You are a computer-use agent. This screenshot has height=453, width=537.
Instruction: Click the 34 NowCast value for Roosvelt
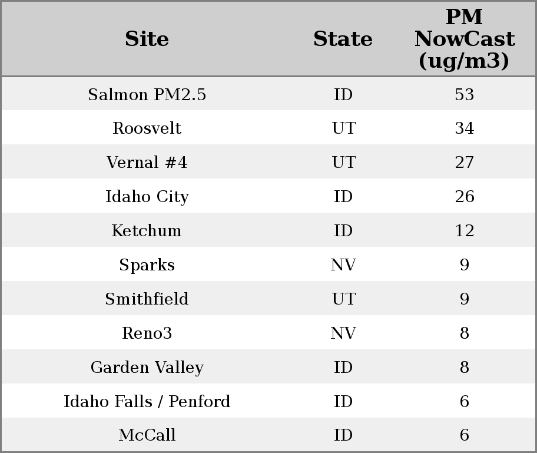coord(464,128)
